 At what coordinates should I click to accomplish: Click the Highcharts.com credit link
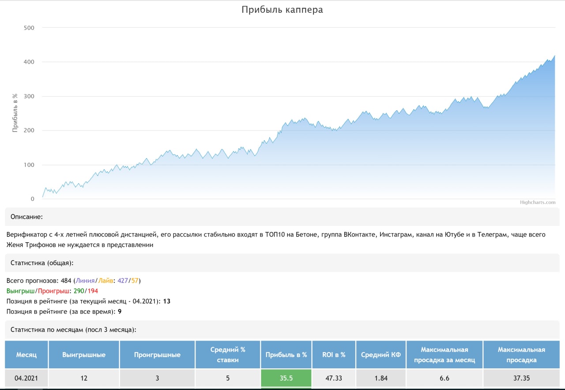click(538, 202)
